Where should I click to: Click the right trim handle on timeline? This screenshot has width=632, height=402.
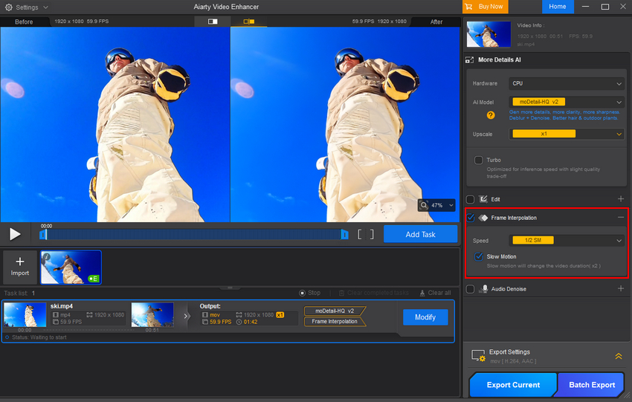pos(344,234)
